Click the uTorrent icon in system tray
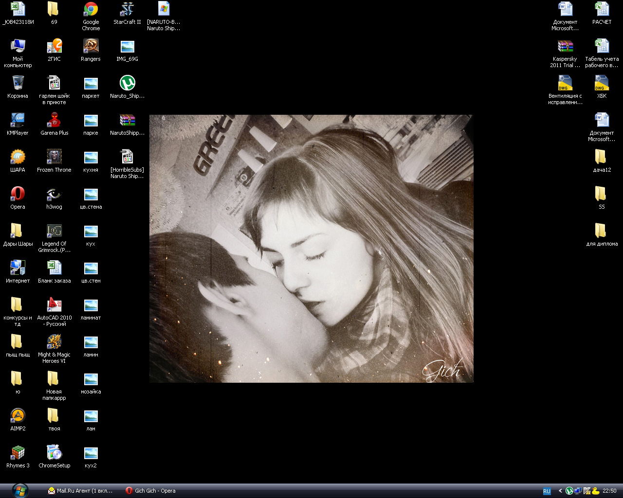The height and width of the screenshot is (498, 623). click(x=569, y=491)
